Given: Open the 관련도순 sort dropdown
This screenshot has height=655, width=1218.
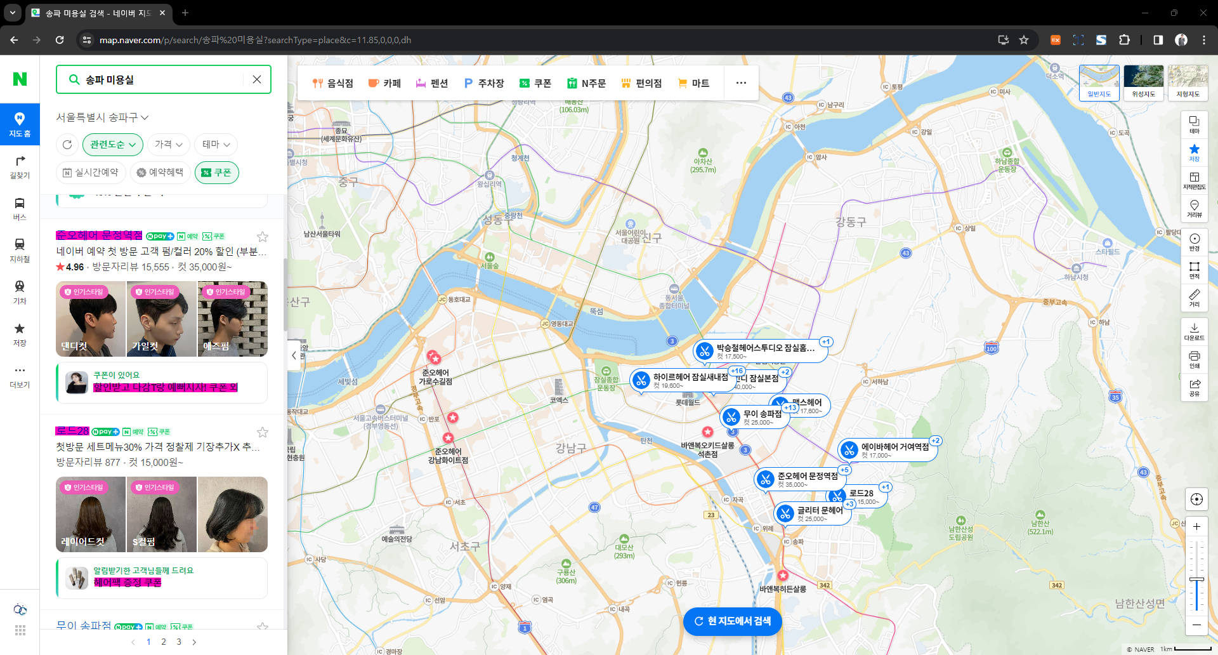Looking at the screenshot, I should coord(113,145).
